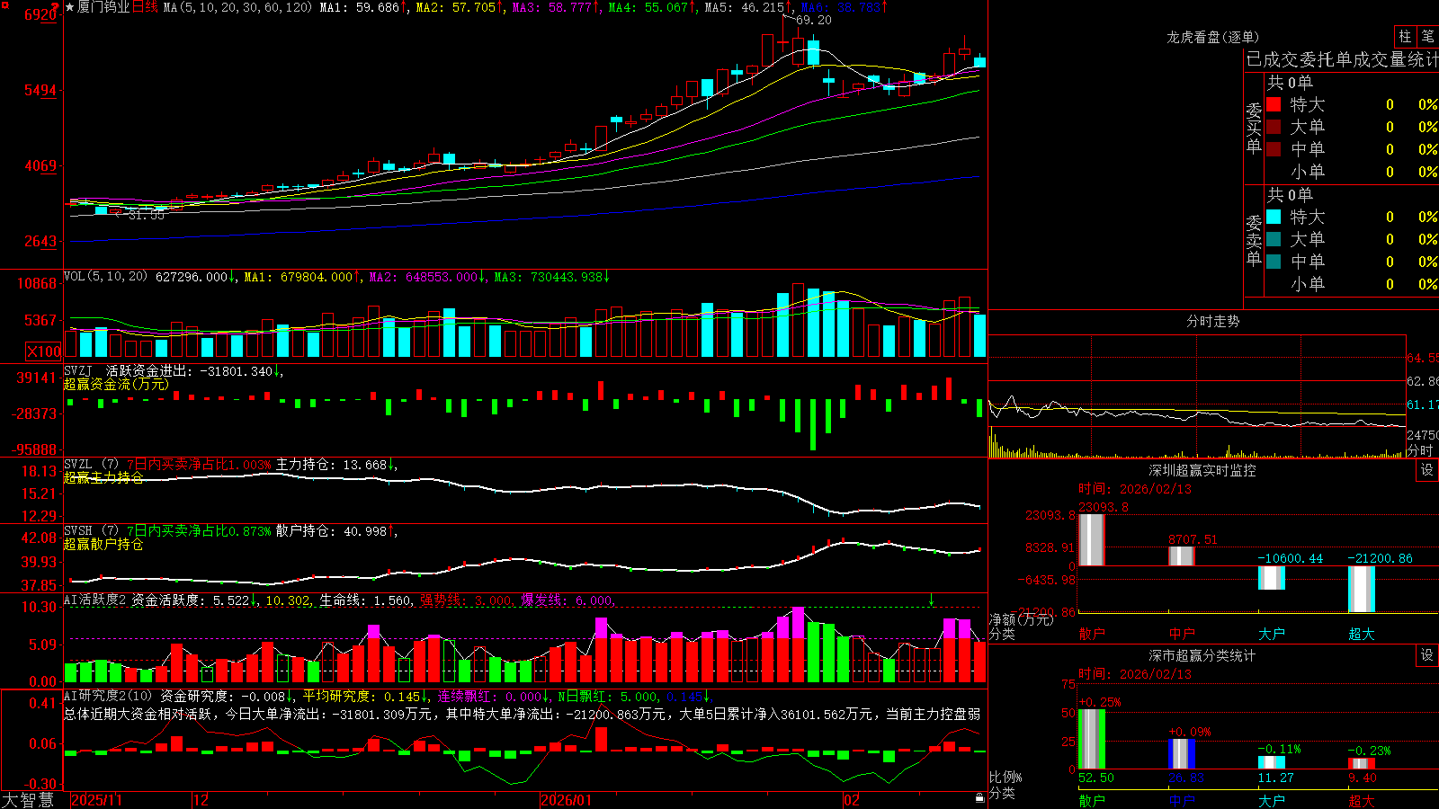Select the SVZL (7) indicator label
1439x809 pixels.
[x=91, y=465]
